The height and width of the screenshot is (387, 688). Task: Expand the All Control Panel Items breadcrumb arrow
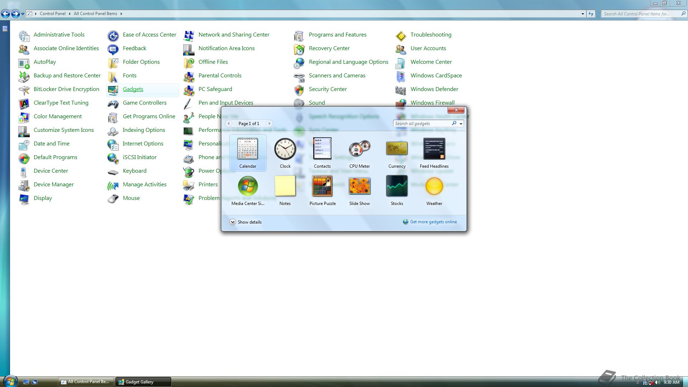pos(121,14)
